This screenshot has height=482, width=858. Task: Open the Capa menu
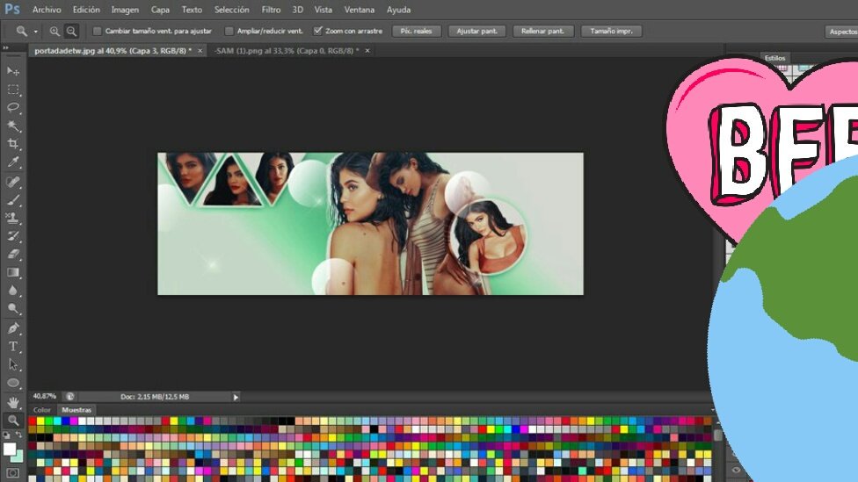(x=160, y=10)
